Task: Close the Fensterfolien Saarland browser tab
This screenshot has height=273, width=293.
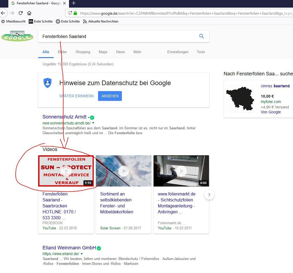Action: click(64, 3)
